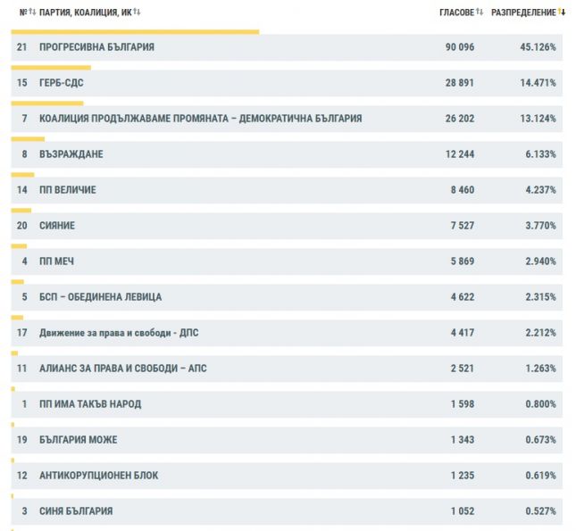Click the yellow bar above ПРОГРЕСИВНА БЪЛГАРИЯ
576x531 pixels.
point(134,32)
